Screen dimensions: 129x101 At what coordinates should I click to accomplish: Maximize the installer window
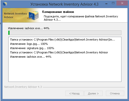(x=113, y=3)
